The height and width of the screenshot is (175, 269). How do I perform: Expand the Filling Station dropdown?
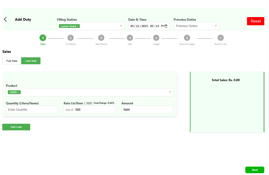click(x=121, y=26)
